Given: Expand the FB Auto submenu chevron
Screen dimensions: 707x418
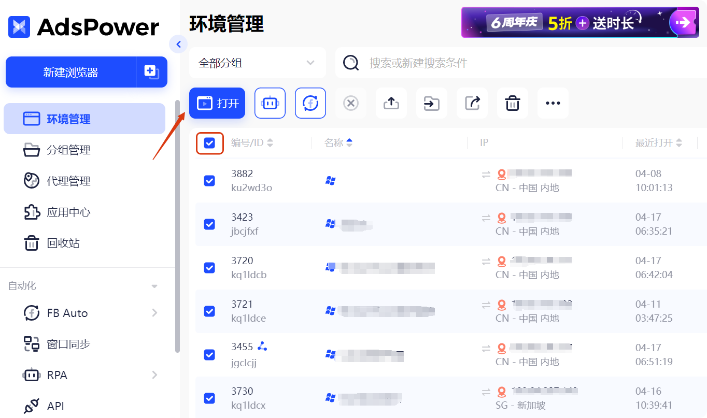Looking at the screenshot, I should tap(154, 313).
